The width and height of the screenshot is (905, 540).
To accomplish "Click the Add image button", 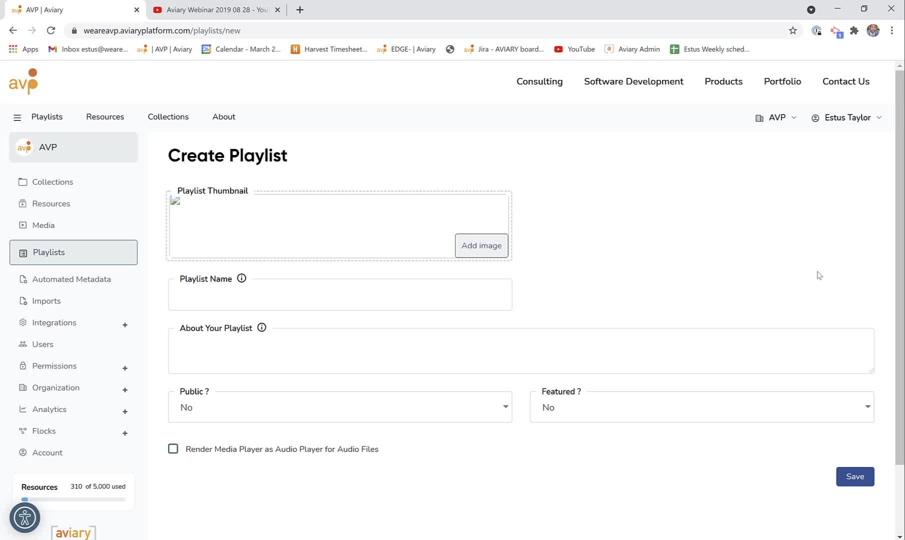I will point(481,245).
